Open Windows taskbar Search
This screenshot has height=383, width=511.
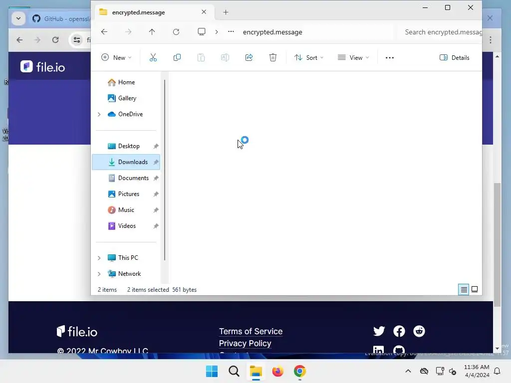234,371
